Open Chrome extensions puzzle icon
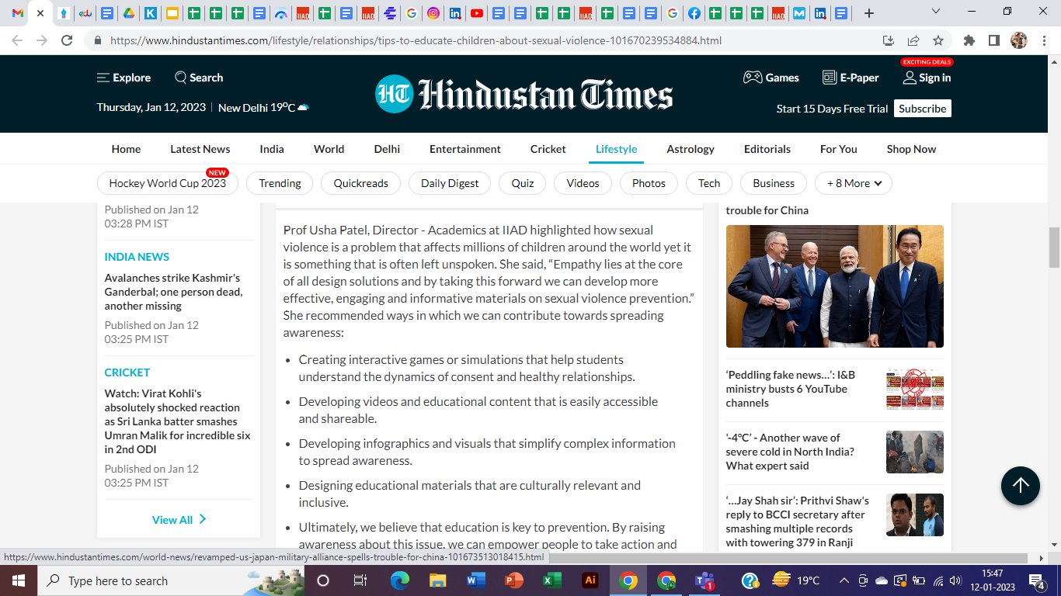This screenshot has width=1061, height=596. tap(969, 40)
